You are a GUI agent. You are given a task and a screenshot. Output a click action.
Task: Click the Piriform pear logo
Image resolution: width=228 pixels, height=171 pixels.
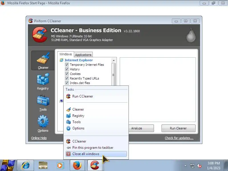[x=191, y=35]
